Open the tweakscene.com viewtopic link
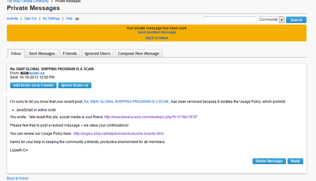316x181 pixels. click(x=150, y=117)
